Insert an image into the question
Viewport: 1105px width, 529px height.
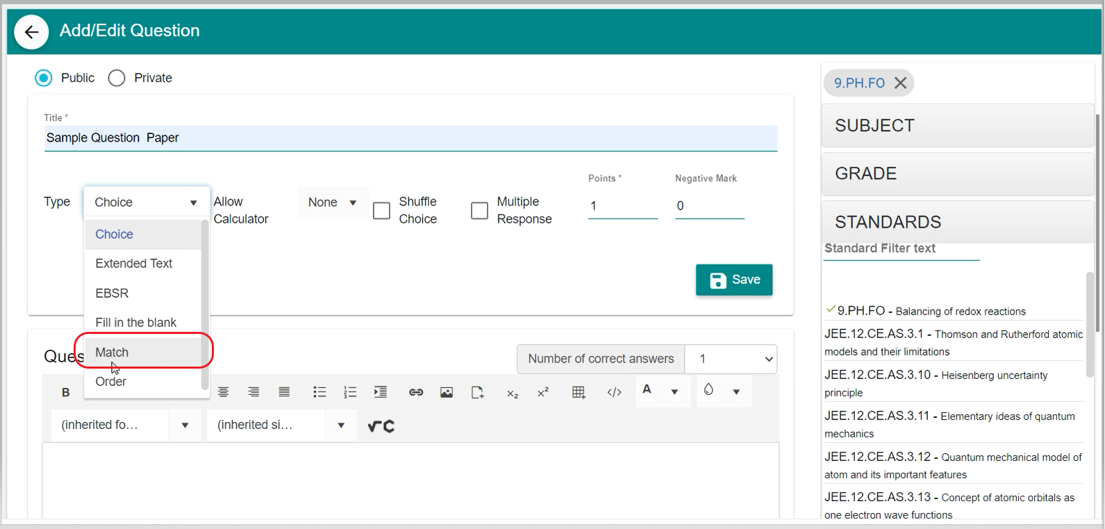tap(447, 392)
